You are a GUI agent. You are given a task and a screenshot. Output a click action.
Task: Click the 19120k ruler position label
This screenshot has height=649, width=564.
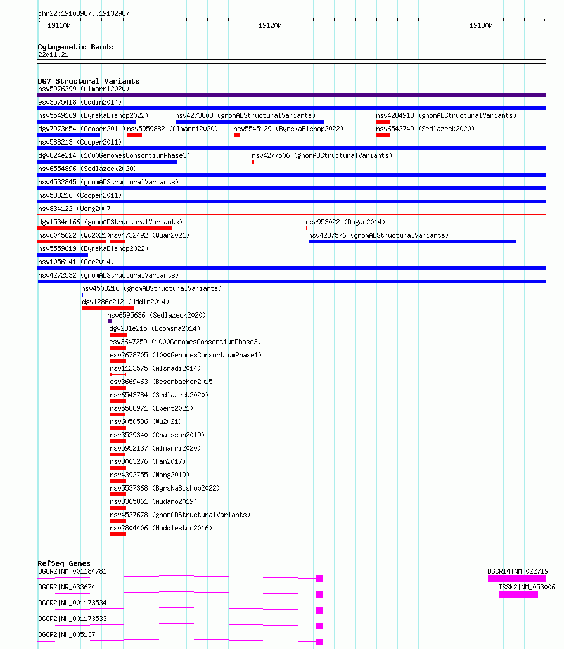pos(270,25)
